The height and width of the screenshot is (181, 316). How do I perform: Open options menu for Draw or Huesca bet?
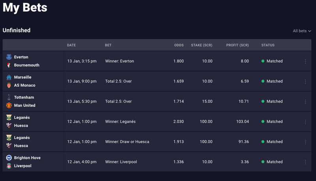point(305,142)
